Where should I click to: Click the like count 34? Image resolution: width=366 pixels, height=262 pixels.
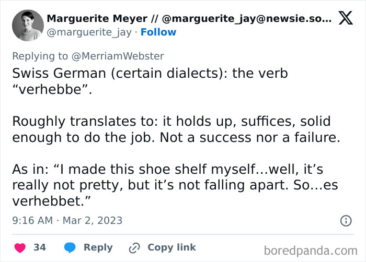point(40,247)
